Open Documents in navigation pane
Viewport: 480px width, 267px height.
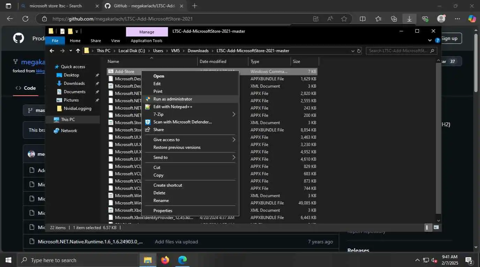(74, 92)
